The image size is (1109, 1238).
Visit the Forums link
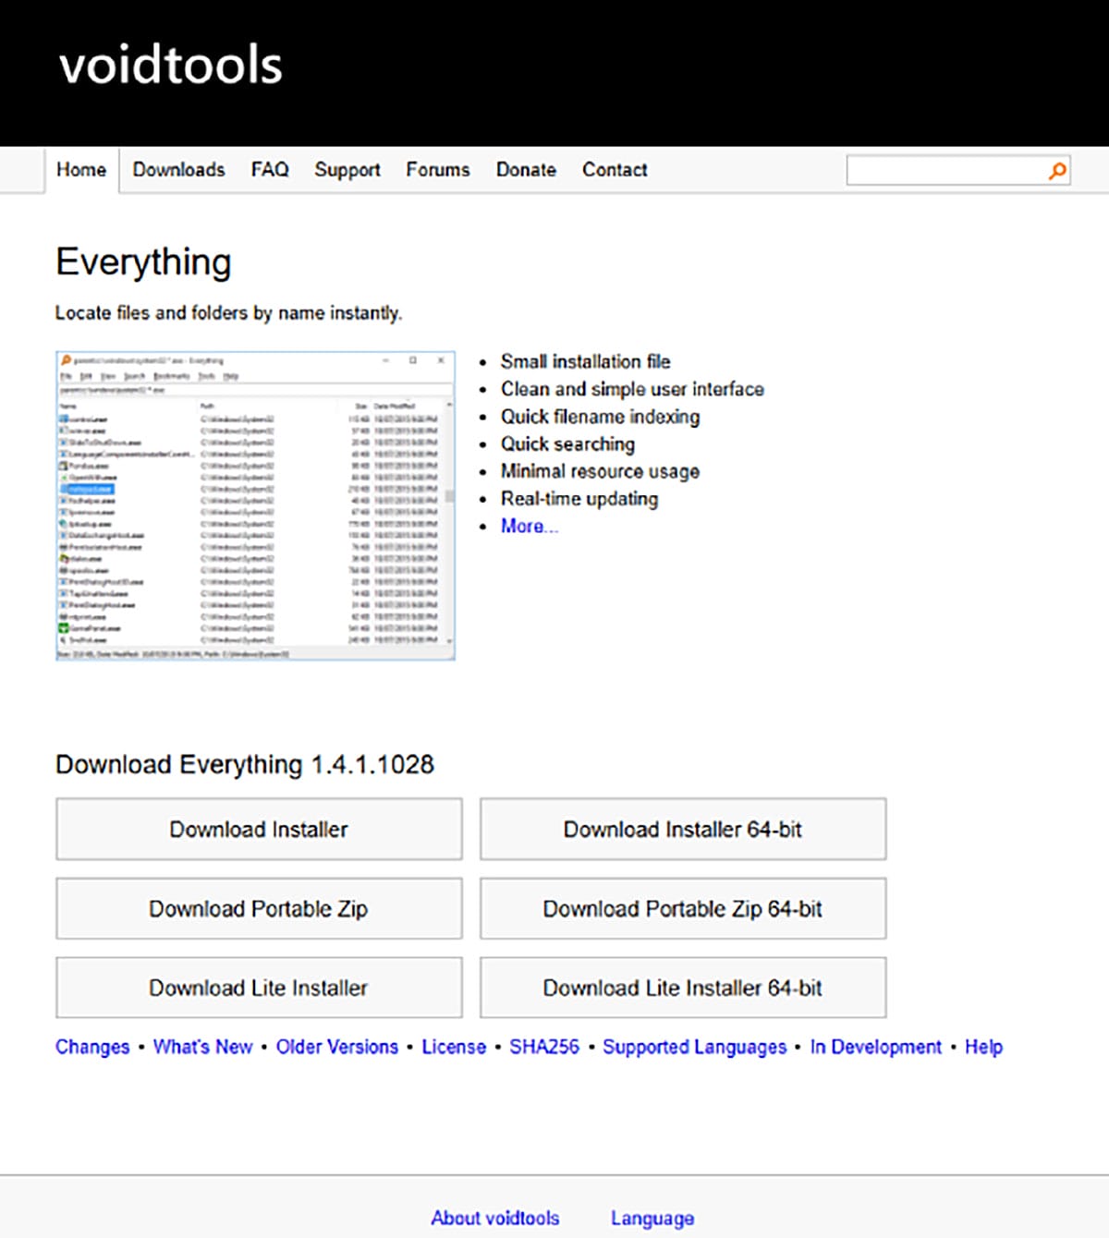pyautogui.click(x=438, y=170)
